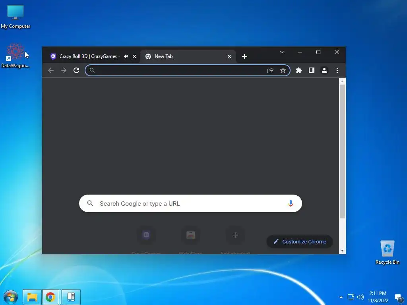Click the page scrollbar up arrow
The image size is (407, 305).
[x=342, y=81]
